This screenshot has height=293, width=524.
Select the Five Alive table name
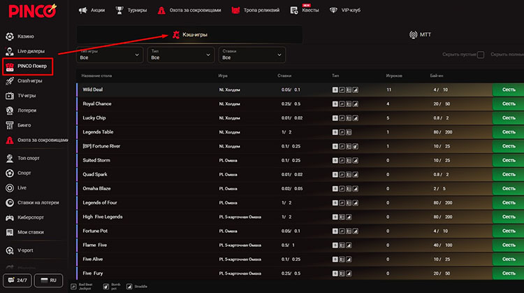point(92,259)
